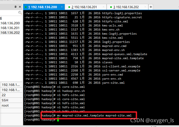Screen dimensions: 179x127
Task: Click the kms-site.xml filename
Action: [112, 38]
